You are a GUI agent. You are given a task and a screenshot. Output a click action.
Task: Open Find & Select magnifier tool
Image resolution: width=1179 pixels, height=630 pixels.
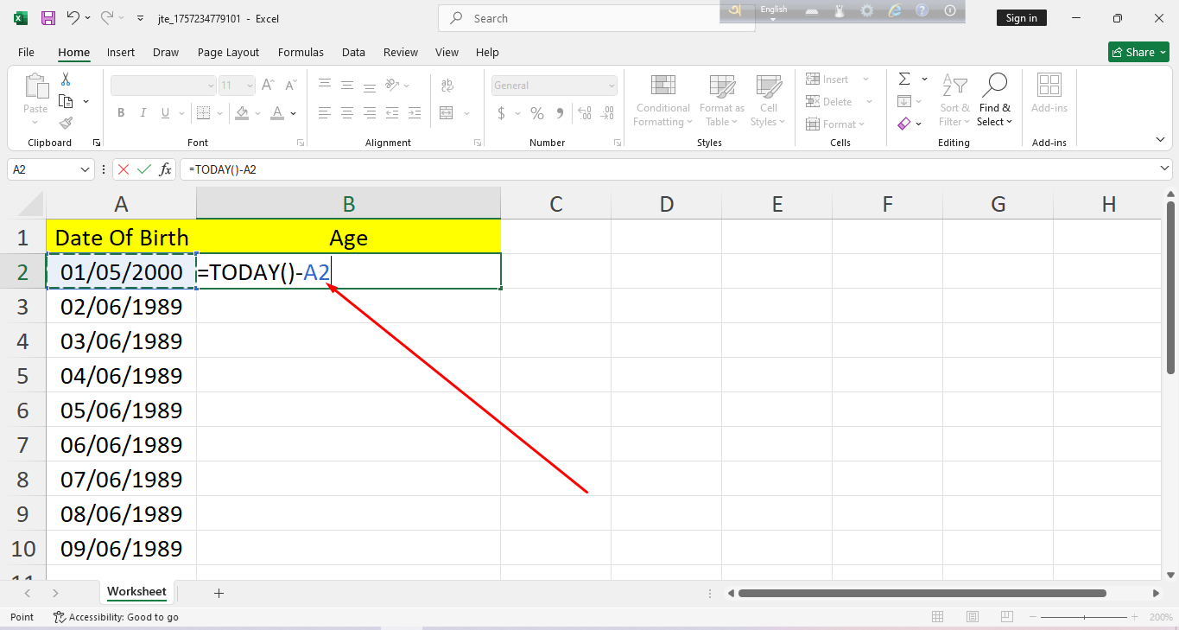pyautogui.click(x=994, y=99)
